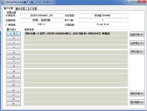Click port button 10
This screenshot has height=111, width=147.
(13, 76)
